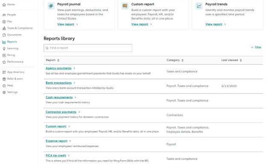Click the Contractors category text
This screenshot has height=165, width=266.
tap(175, 115)
